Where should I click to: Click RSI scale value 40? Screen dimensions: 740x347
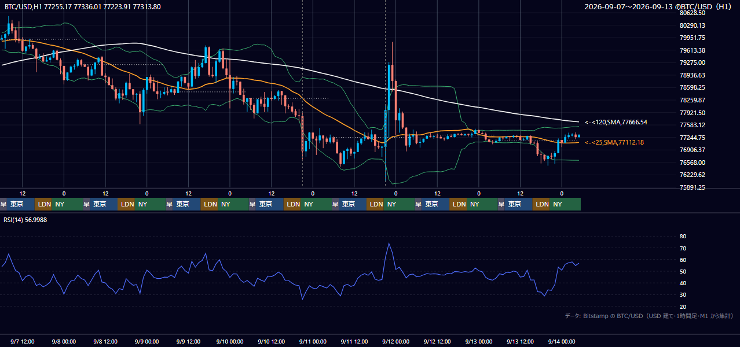pyautogui.click(x=683, y=283)
